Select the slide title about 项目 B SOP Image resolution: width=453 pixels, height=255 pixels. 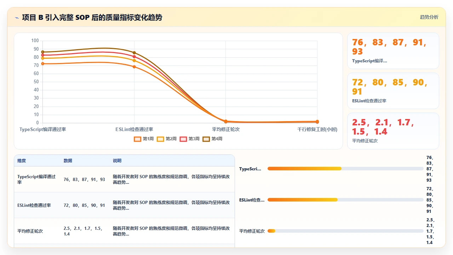(92, 17)
